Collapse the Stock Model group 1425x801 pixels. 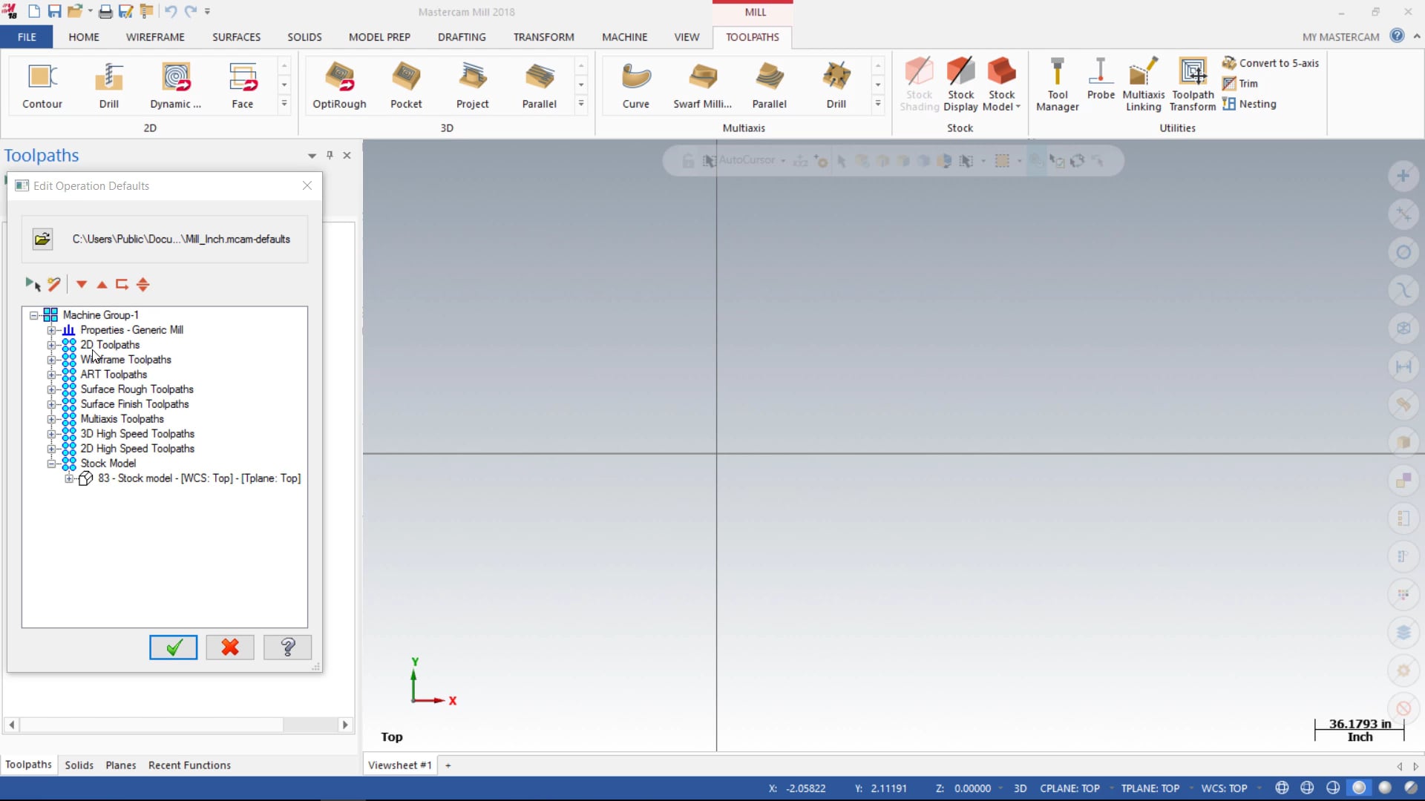pyautogui.click(x=51, y=464)
